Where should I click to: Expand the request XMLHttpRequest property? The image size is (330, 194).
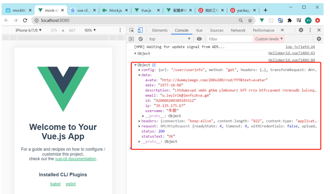click(139, 126)
